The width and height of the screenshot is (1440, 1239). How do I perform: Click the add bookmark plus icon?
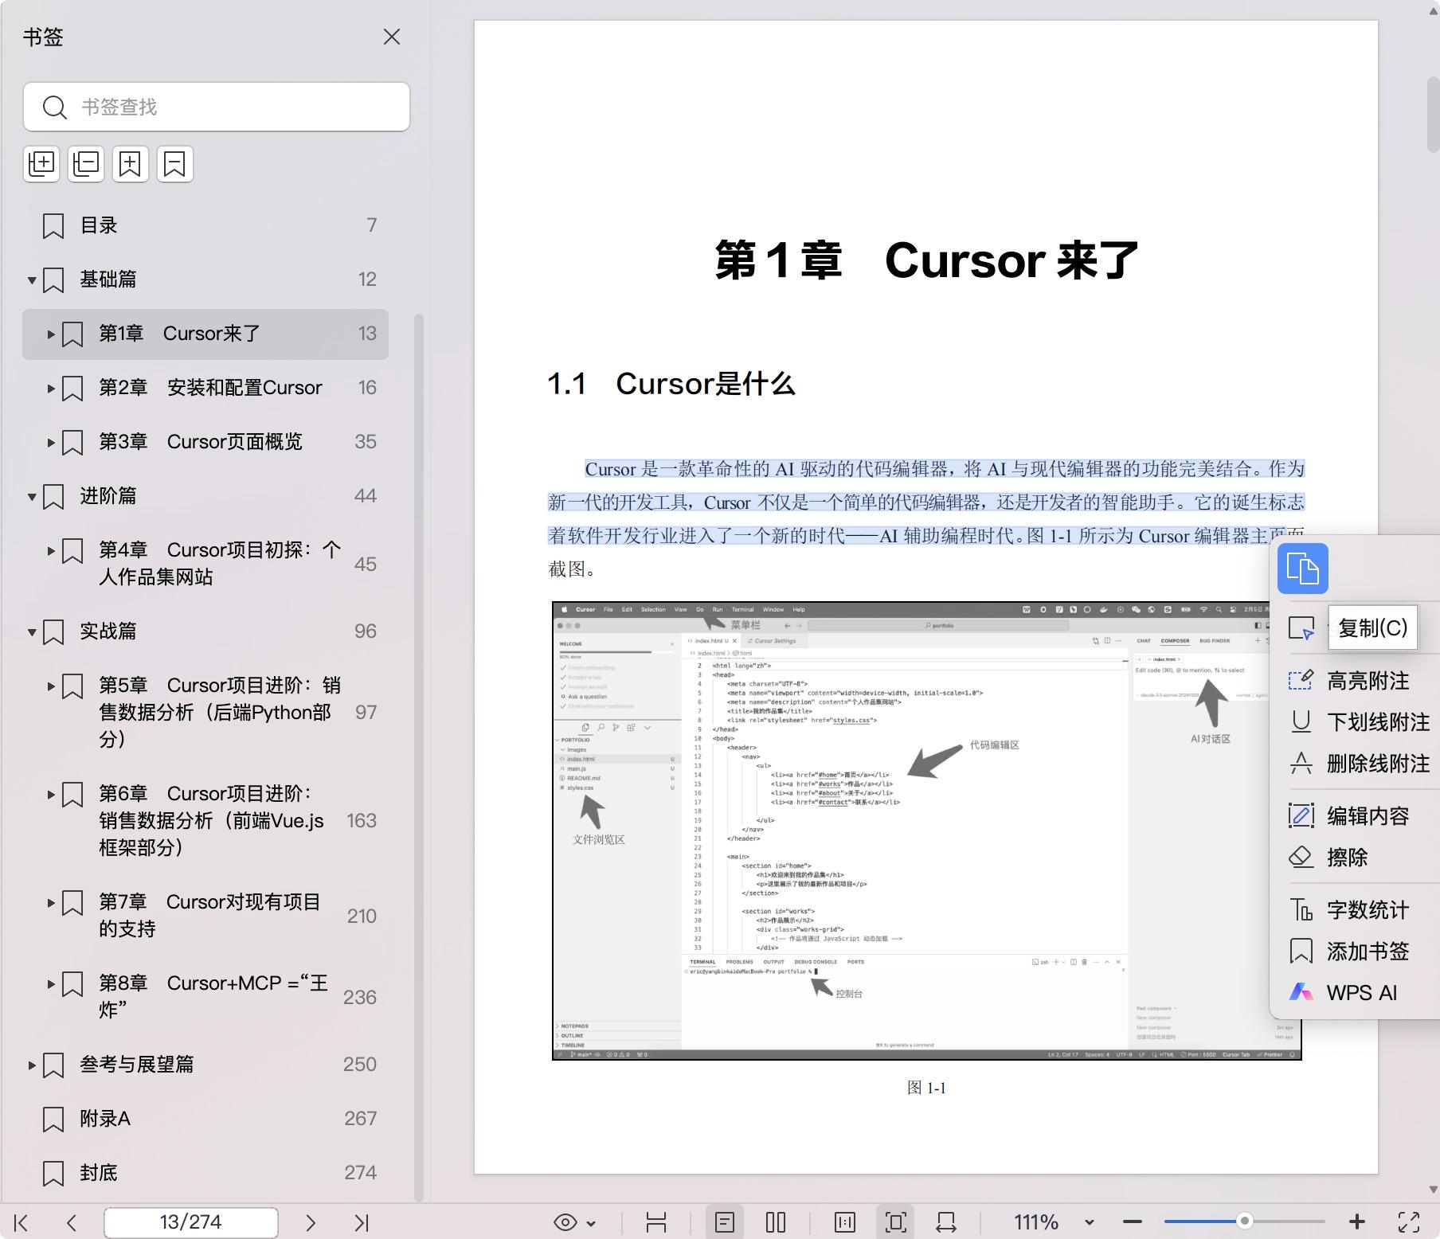click(x=131, y=164)
